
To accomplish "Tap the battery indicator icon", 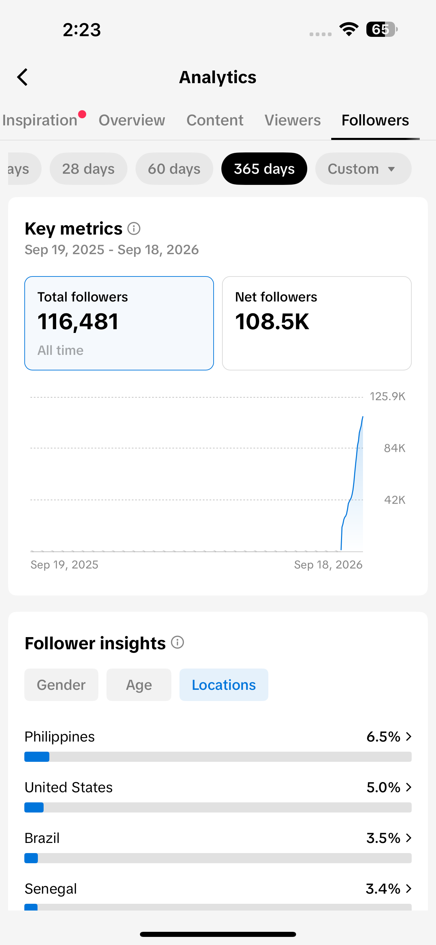I will (382, 29).
